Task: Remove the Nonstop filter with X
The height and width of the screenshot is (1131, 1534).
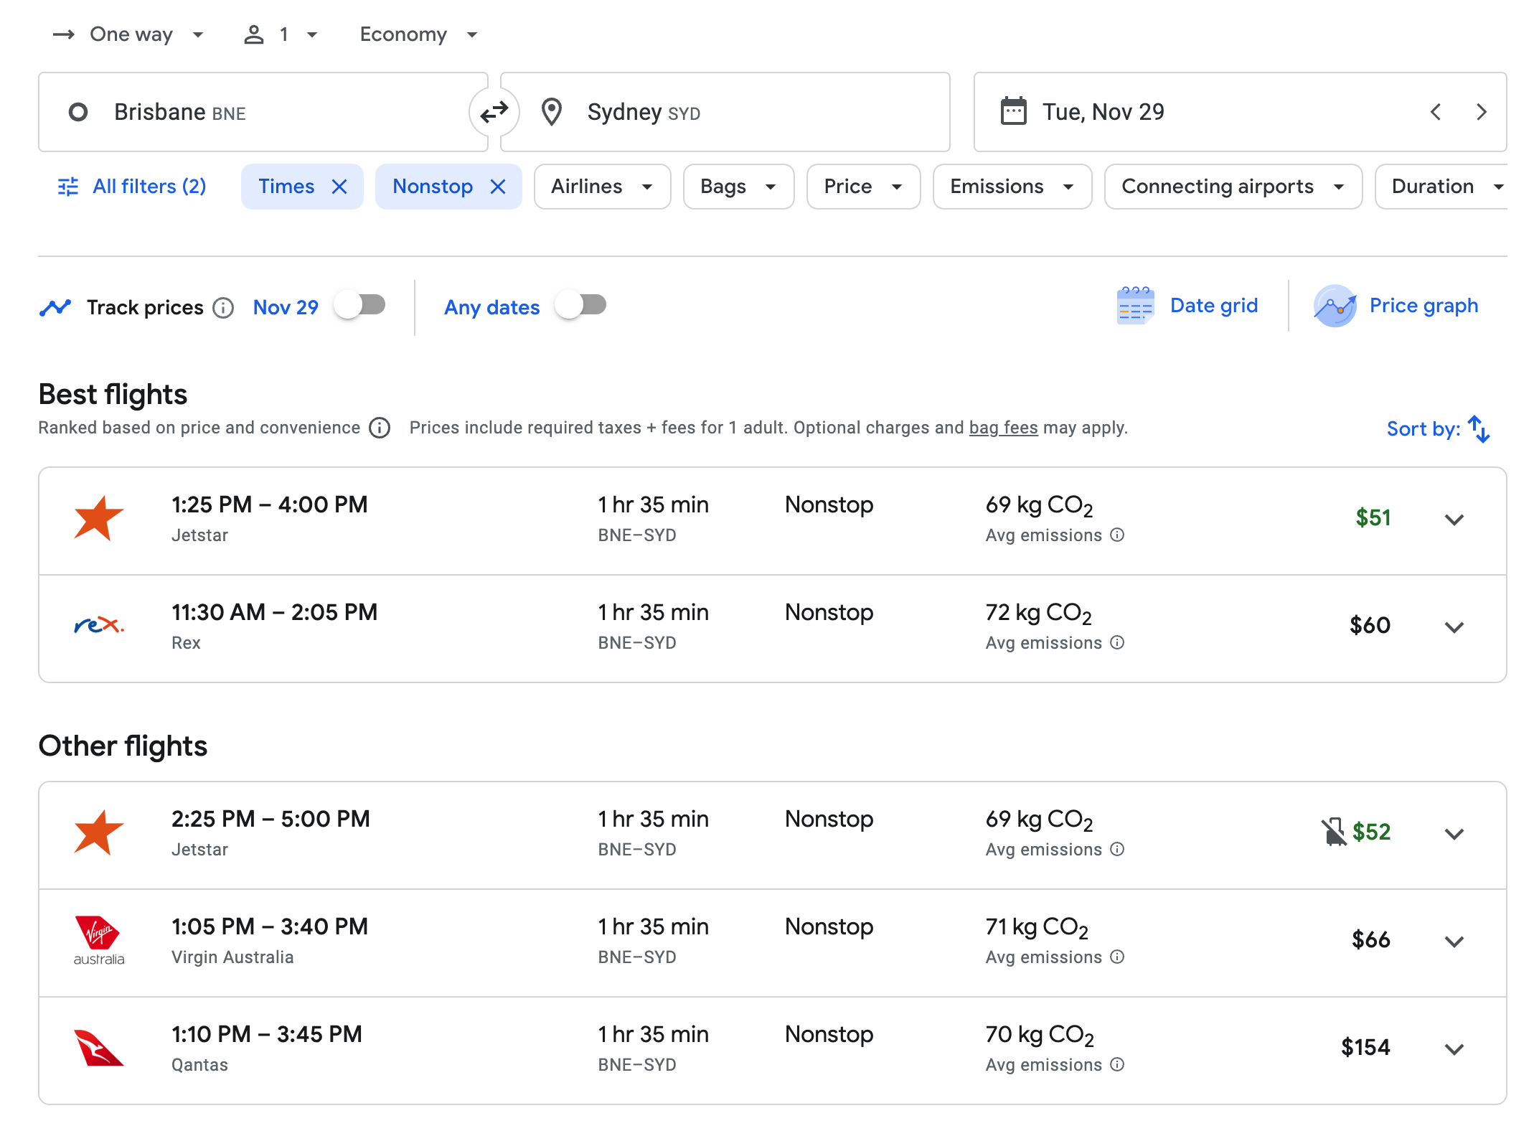Action: pyautogui.click(x=498, y=187)
